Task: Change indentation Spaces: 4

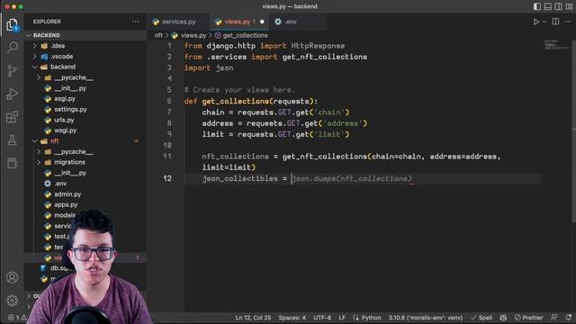Action: point(292,318)
